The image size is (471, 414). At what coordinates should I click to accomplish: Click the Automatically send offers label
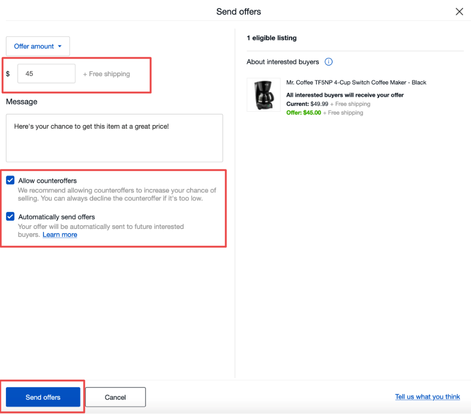[x=56, y=217]
